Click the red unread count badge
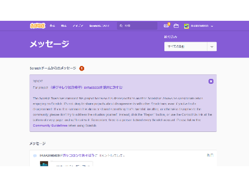The width and height of the screenshot is (249, 187). (81, 69)
